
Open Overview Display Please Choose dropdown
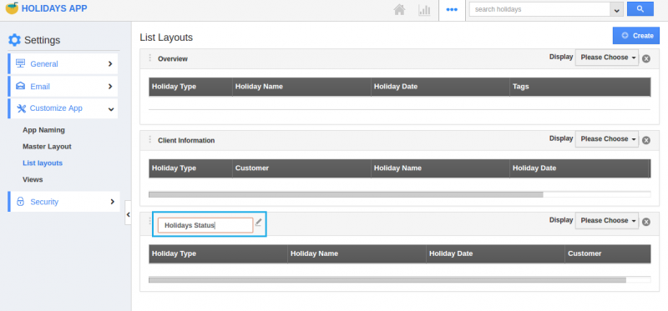tap(607, 58)
